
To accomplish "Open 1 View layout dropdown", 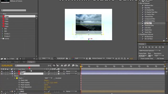I will tap(110, 58).
